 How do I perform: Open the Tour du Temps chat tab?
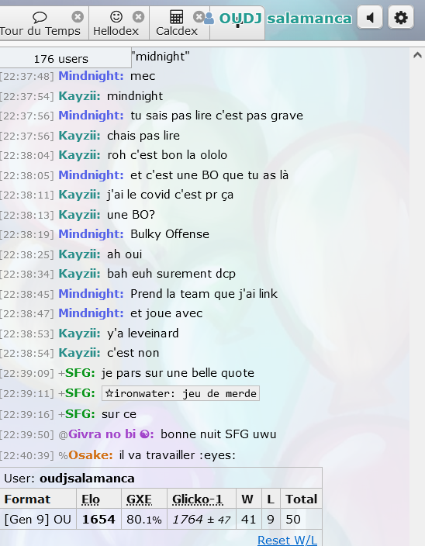(40, 23)
